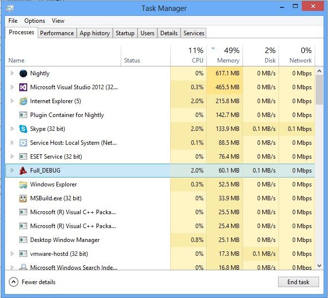Open the Startup tab
The height and width of the screenshot is (298, 328).
(125, 33)
